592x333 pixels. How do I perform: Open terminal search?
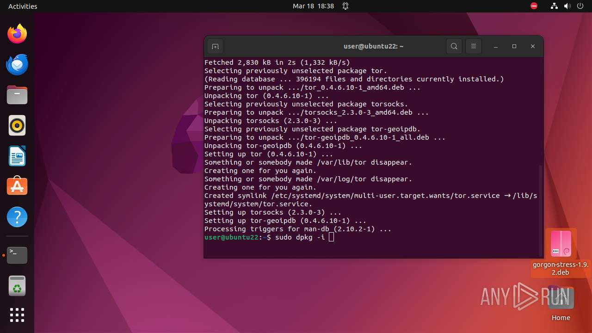point(454,46)
